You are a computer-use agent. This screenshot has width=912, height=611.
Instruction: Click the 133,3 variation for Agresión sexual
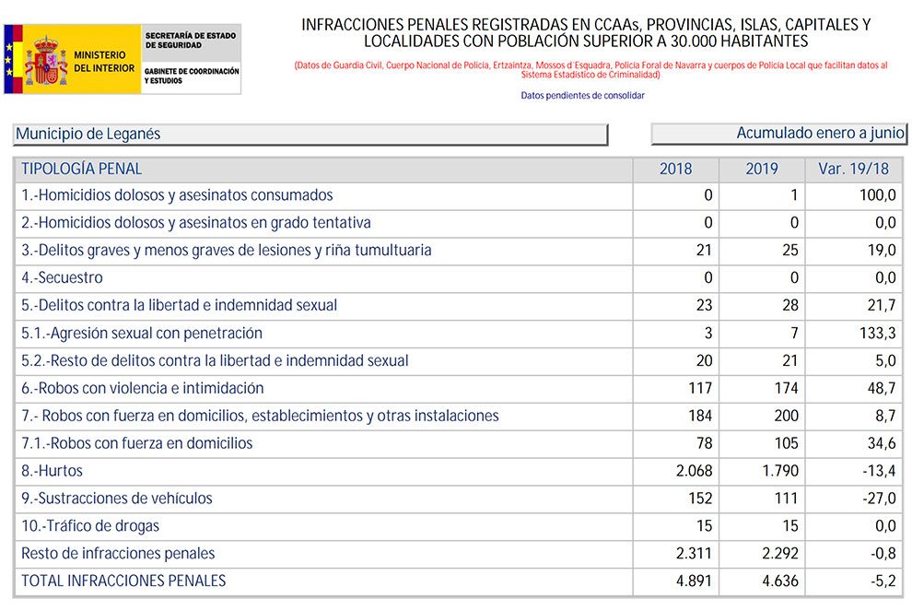click(877, 333)
